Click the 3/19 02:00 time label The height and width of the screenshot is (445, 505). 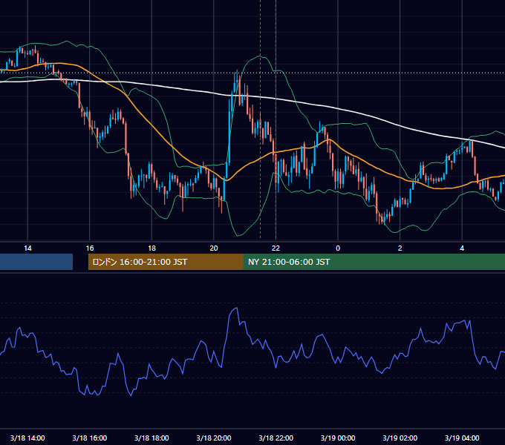pyautogui.click(x=400, y=438)
